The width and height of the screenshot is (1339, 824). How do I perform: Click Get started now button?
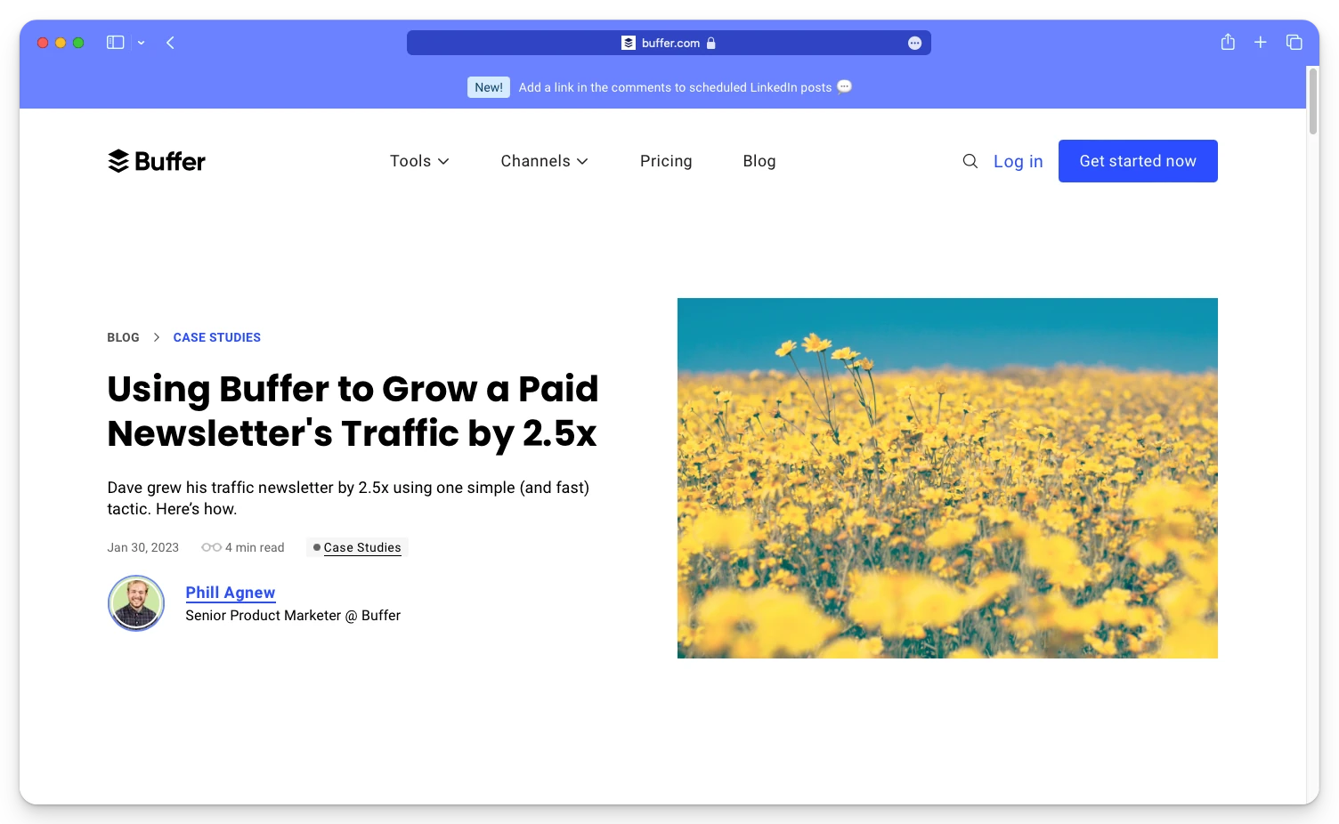1138,161
